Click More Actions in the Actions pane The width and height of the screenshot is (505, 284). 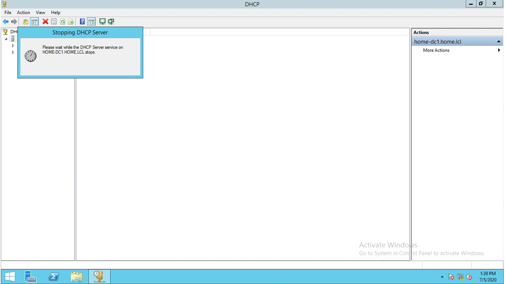pos(436,50)
